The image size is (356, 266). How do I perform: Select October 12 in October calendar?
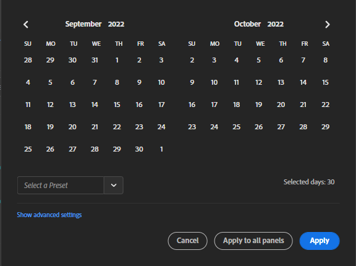pos(258,82)
